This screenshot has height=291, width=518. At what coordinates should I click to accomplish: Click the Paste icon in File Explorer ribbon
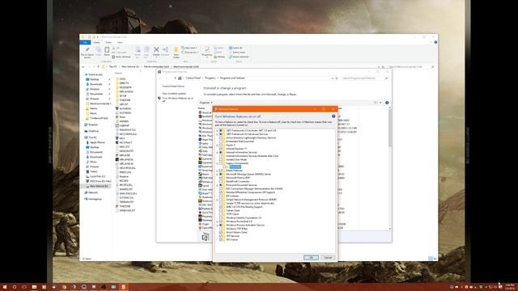click(x=107, y=50)
